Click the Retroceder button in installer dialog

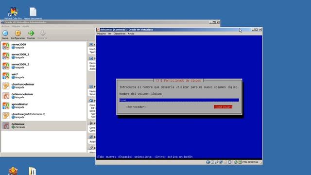136,107
